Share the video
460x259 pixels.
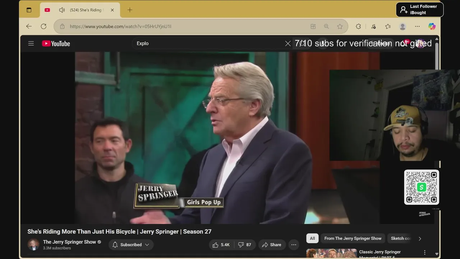tap(272, 245)
